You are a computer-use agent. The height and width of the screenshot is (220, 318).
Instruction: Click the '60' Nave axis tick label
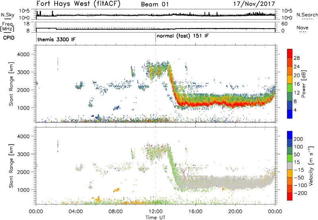pos(285,24)
